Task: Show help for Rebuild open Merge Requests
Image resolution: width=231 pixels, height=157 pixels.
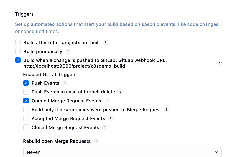Action: pyautogui.click(x=96, y=141)
